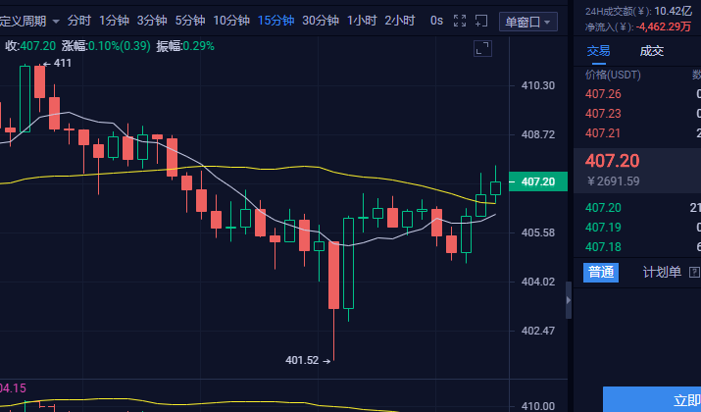Collapse the right panel via arrow handle
Viewport: 701px width, 412px height.
point(569,300)
